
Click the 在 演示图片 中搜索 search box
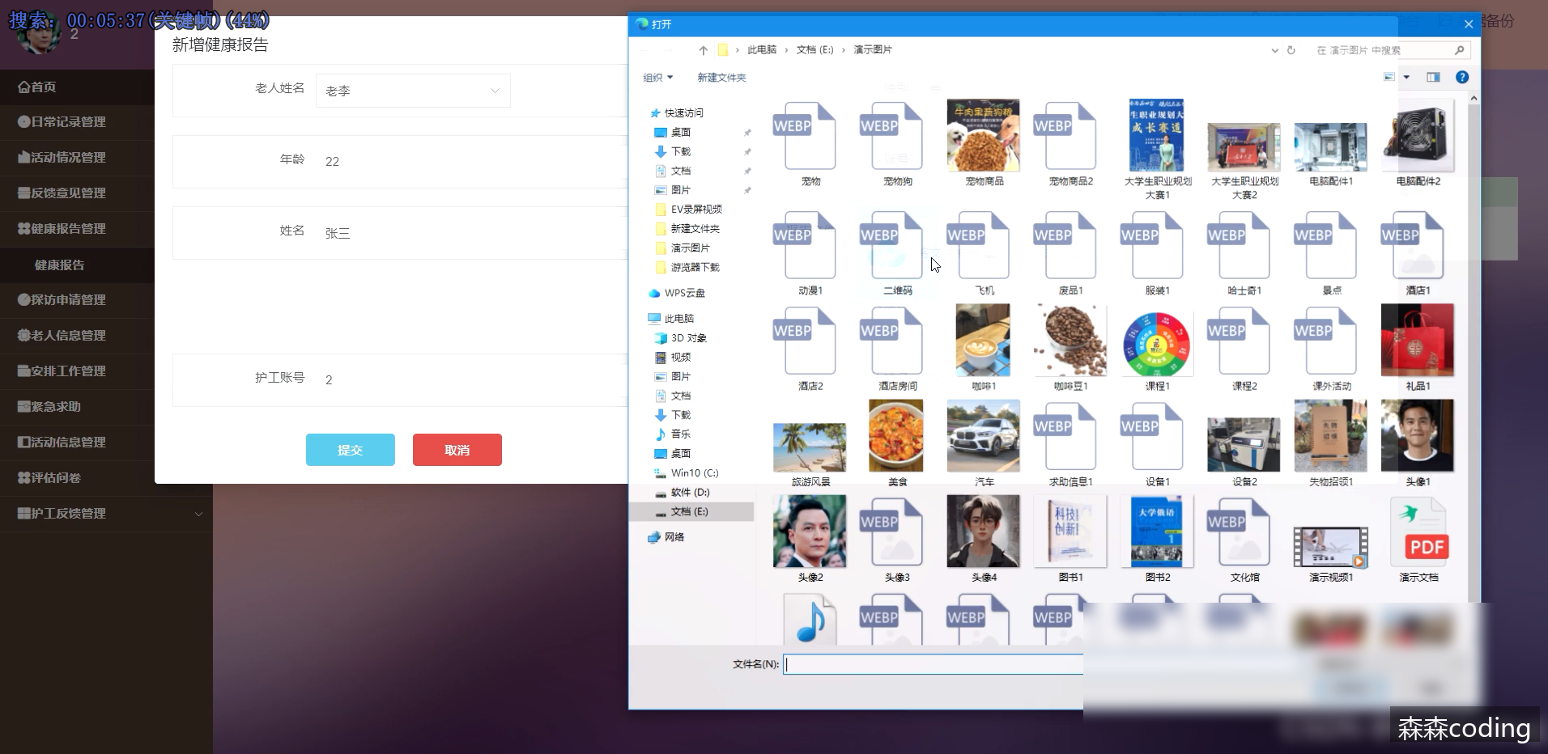click(1390, 50)
